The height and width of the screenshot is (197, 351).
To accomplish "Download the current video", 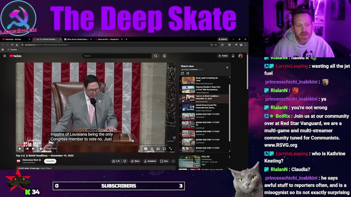I will coord(150,161).
